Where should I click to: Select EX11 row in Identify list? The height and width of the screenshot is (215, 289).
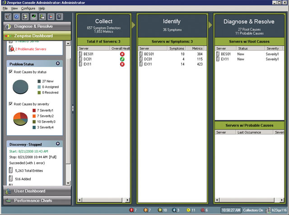(172, 64)
